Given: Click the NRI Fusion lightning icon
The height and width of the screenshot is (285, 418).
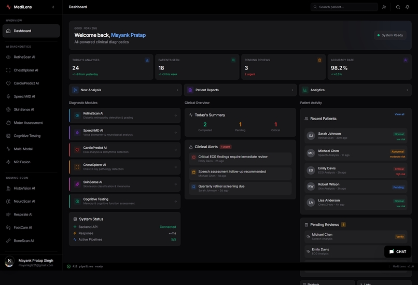Looking at the screenshot, I should pos(8,162).
